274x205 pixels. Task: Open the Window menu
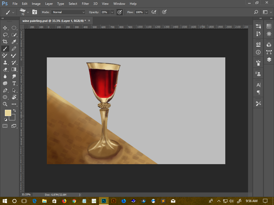click(x=119, y=4)
